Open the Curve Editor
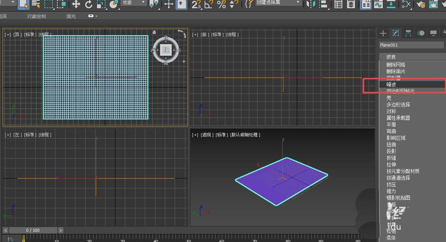Viewport: 446px width, 242px height. click(x=378, y=4)
